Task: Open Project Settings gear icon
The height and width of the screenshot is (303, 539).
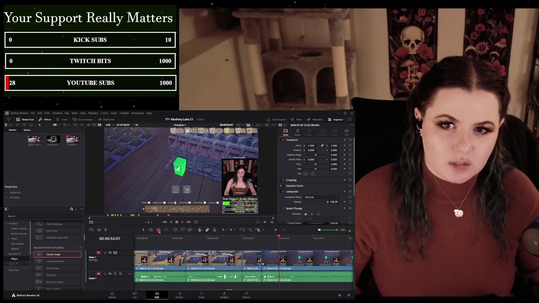Action: (348, 295)
